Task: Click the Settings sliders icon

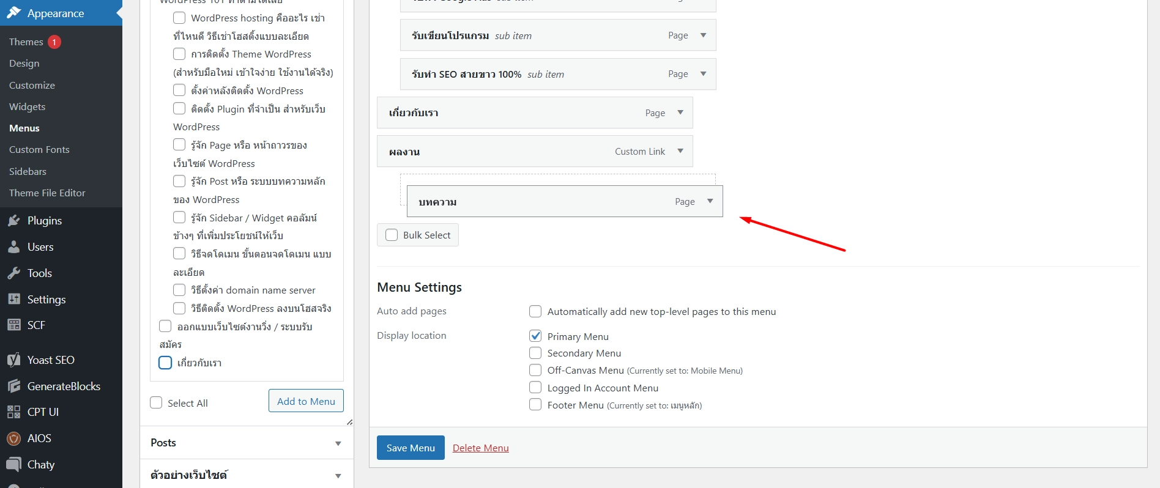Action: 13,299
